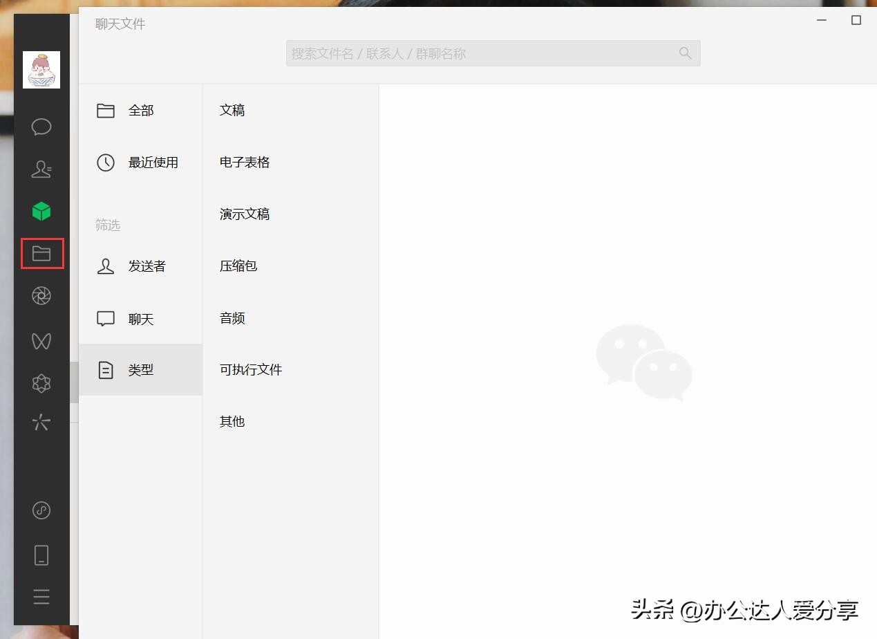Select the 全部 (All) files filter
Screen dimensions: 877x639
click(140, 110)
